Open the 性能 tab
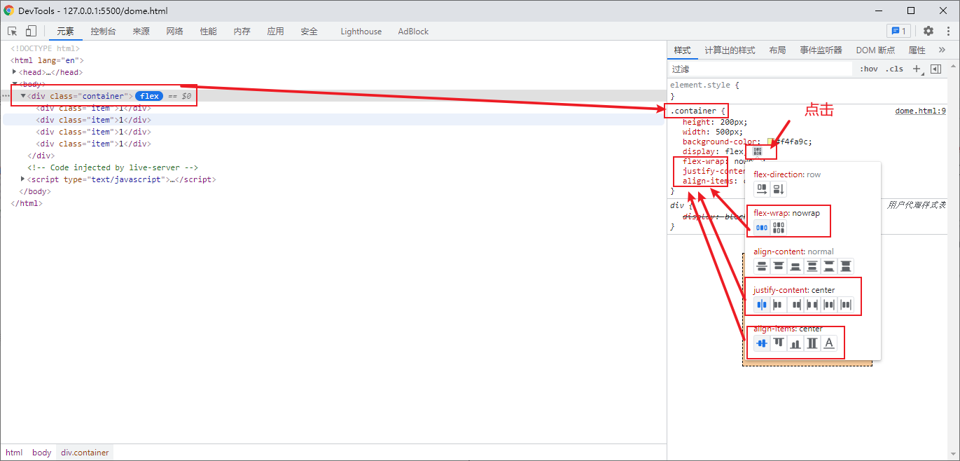 pyautogui.click(x=208, y=31)
